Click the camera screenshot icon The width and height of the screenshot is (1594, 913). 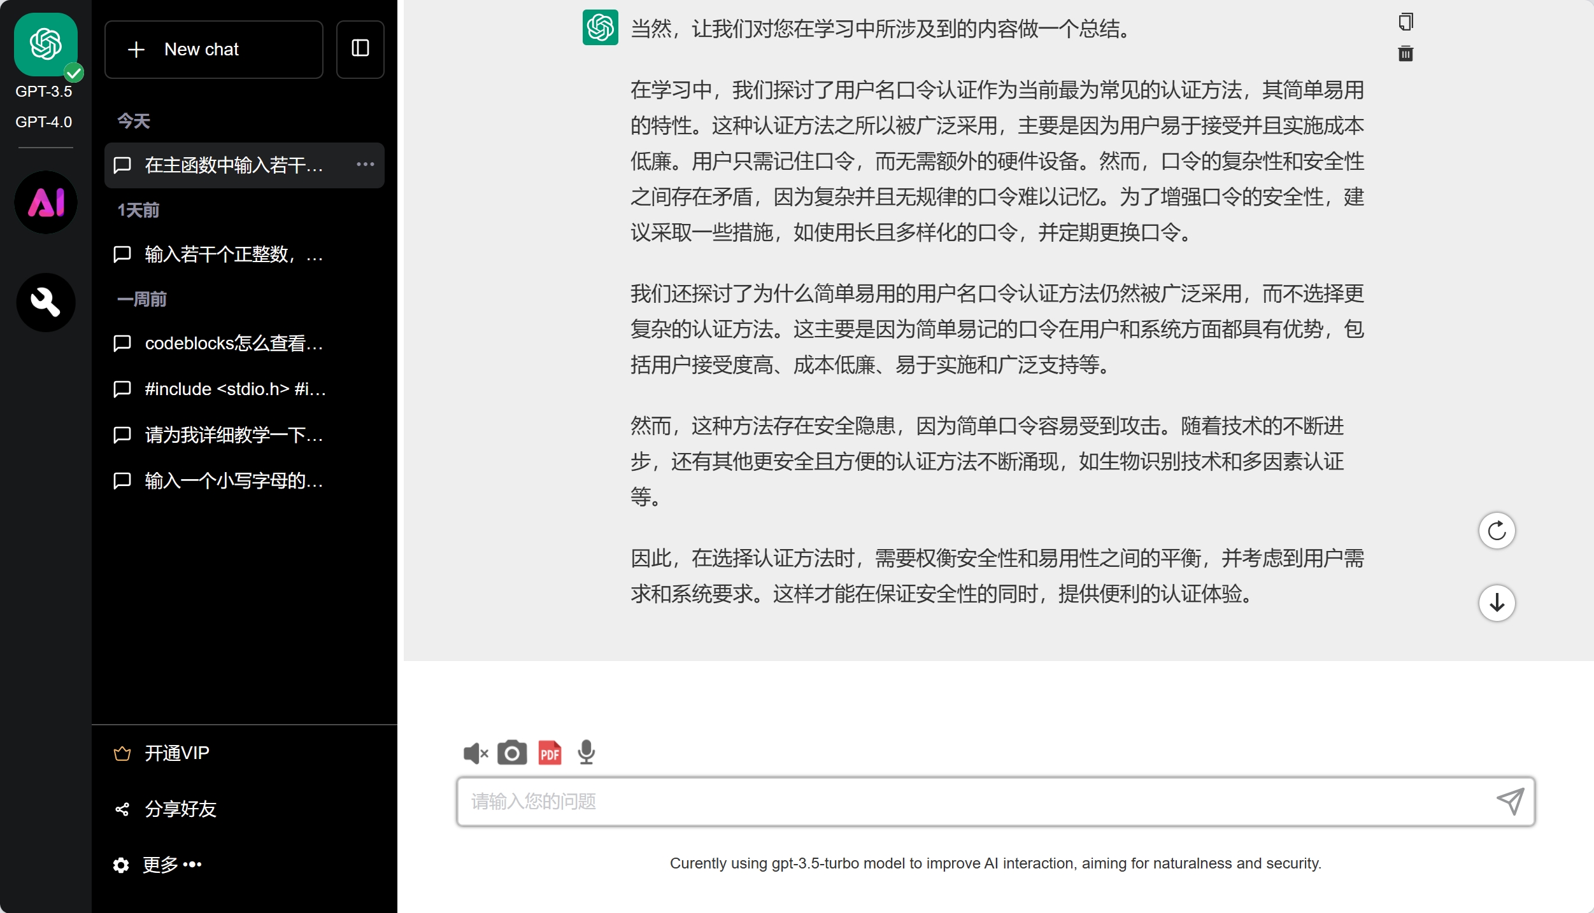[511, 753]
